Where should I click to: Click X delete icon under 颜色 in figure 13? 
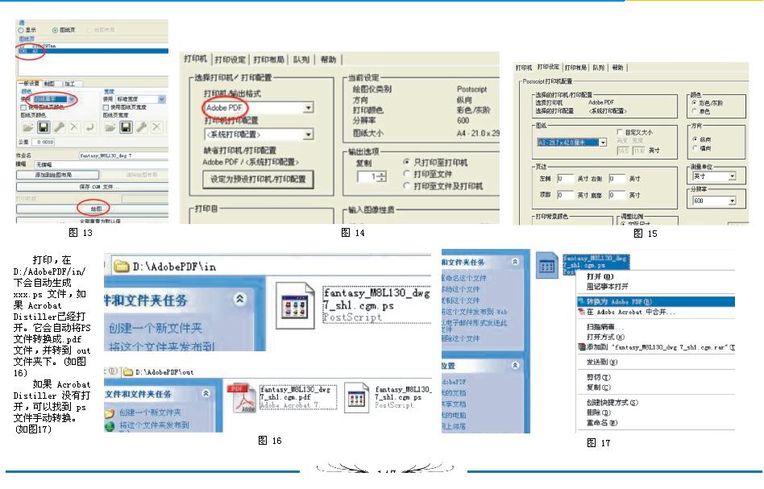coord(74,127)
